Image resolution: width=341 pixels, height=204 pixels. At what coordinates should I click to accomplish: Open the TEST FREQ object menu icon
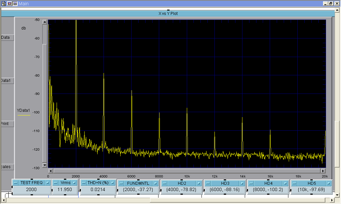[47, 183]
